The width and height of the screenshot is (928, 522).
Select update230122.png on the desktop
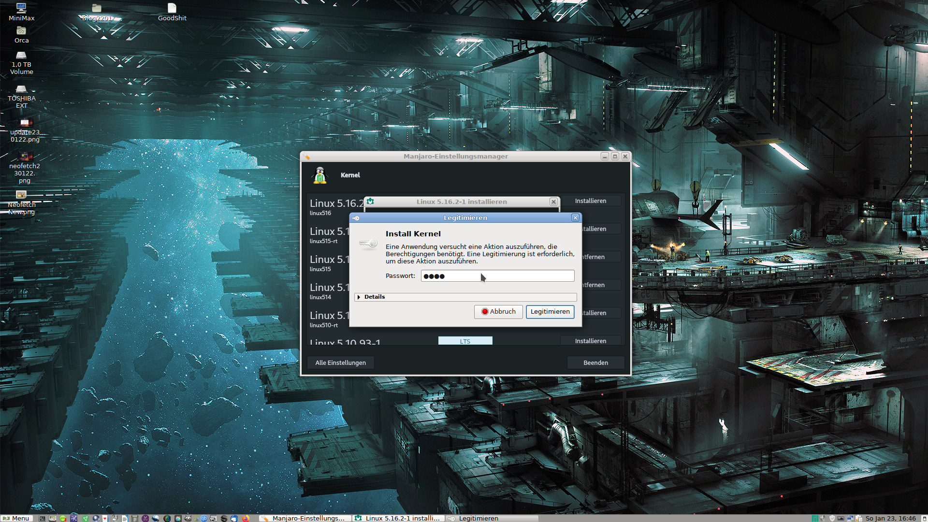pyautogui.click(x=25, y=130)
